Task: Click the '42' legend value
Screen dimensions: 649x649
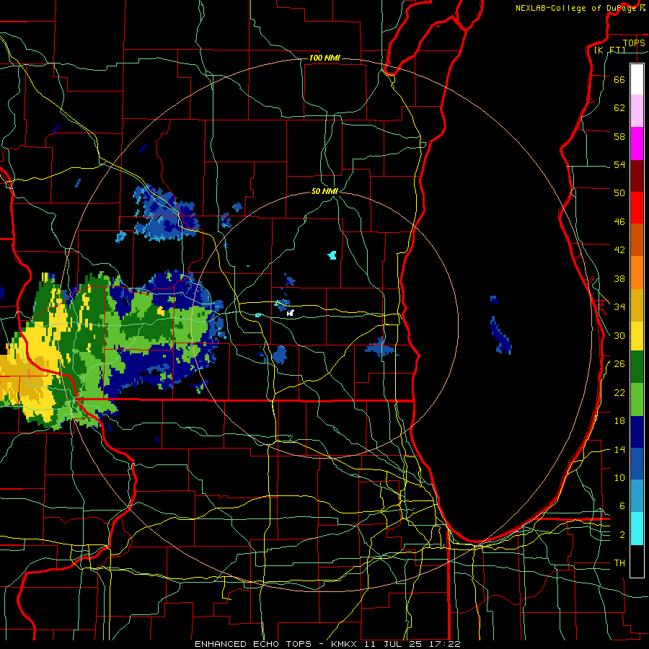Action: [619, 250]
